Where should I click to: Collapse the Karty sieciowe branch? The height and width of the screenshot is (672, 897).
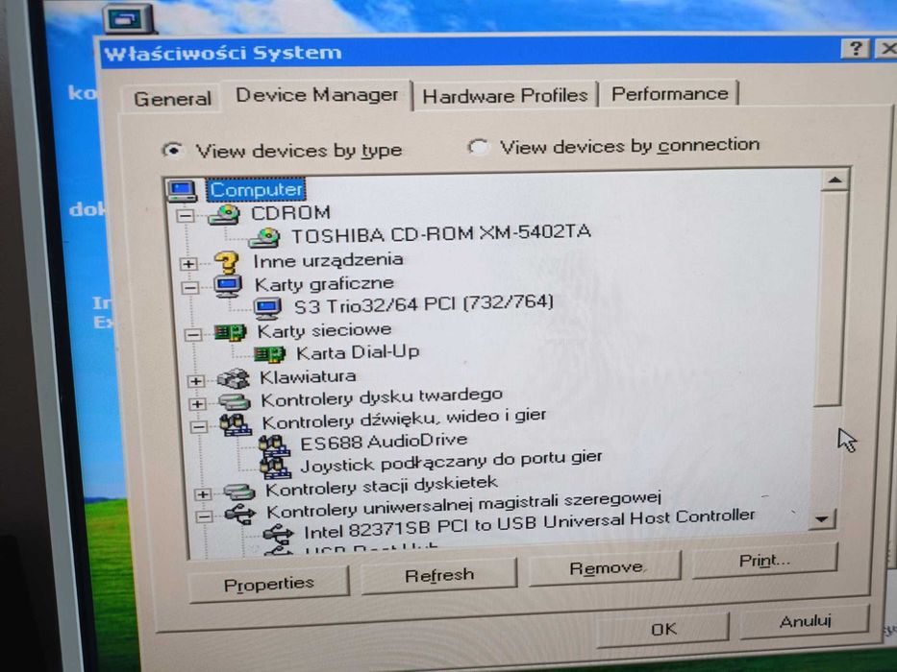193,334
